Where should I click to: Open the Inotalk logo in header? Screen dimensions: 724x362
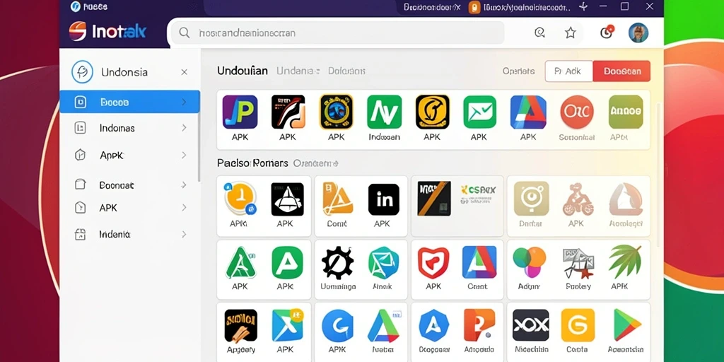(107, 31)
